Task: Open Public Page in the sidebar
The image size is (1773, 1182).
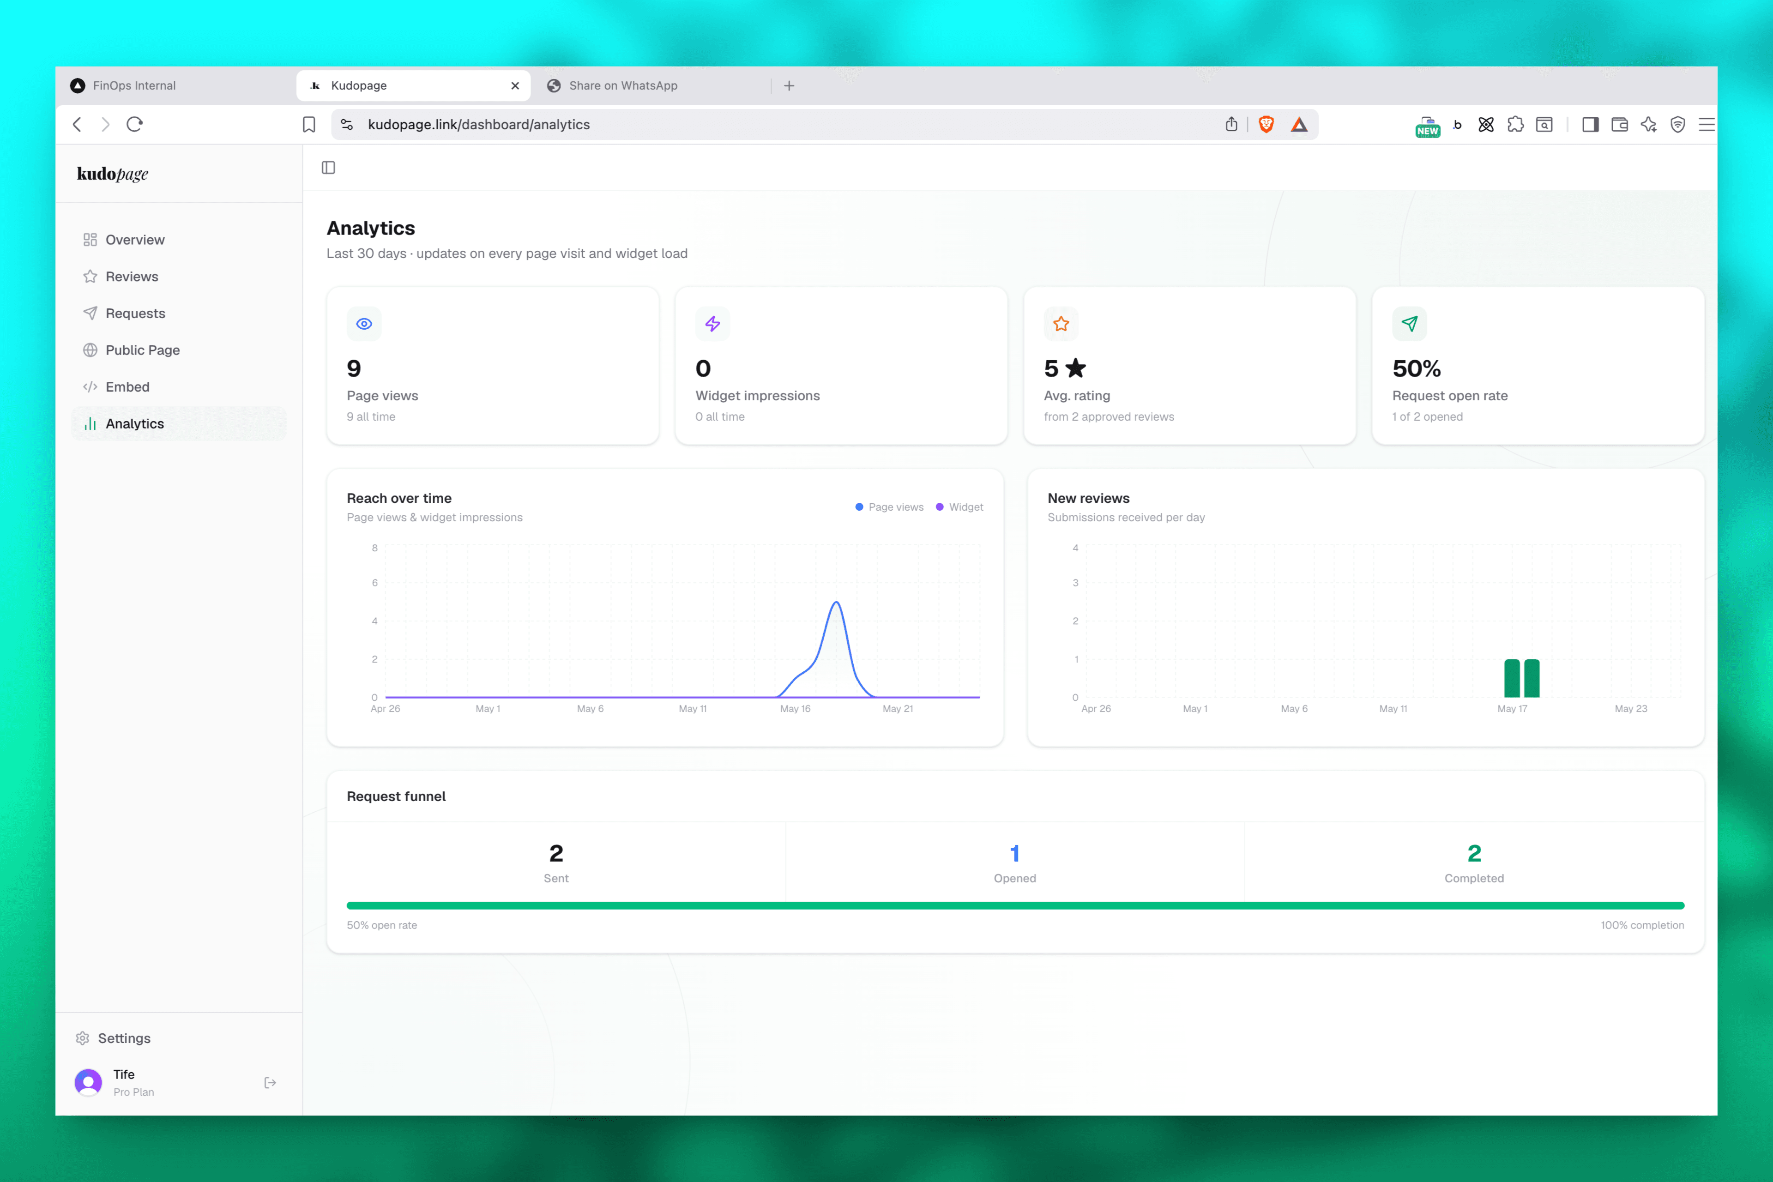Action: 179,350
